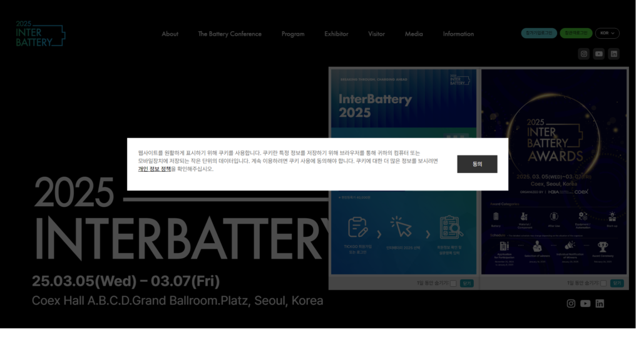
Task: Open the Exhibitor menu
Action: (336, 34)
